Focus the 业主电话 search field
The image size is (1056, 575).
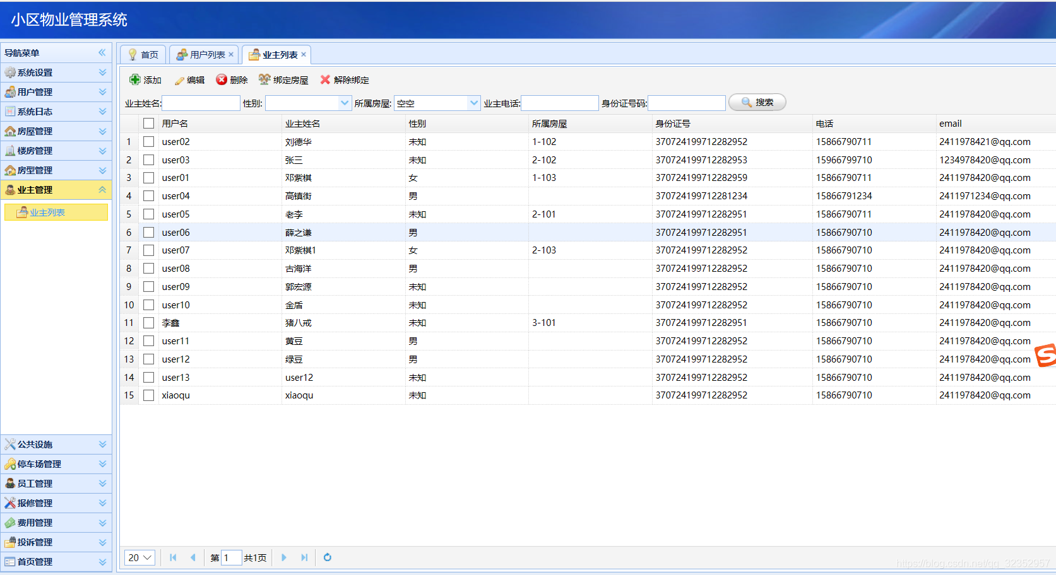[559, 103]
